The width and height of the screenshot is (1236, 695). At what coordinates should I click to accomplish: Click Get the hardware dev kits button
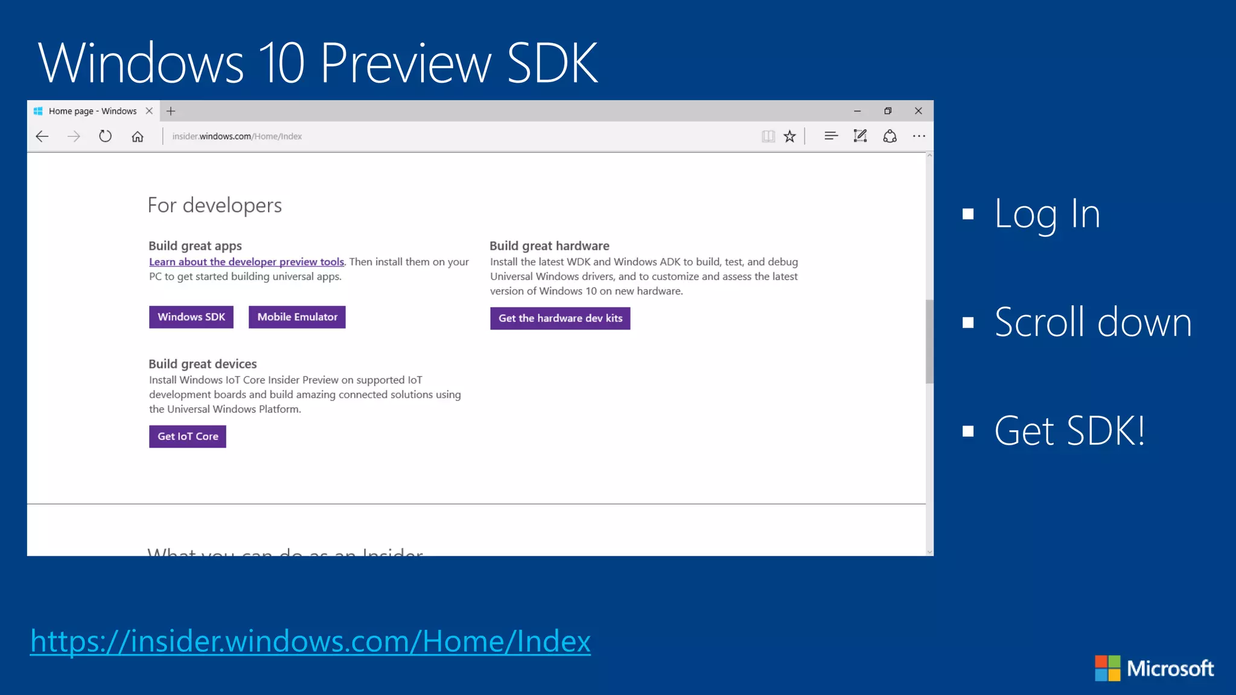[560, 319]
